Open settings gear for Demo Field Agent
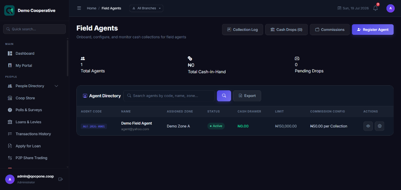 pyautogui.click(x=379, y=126)
